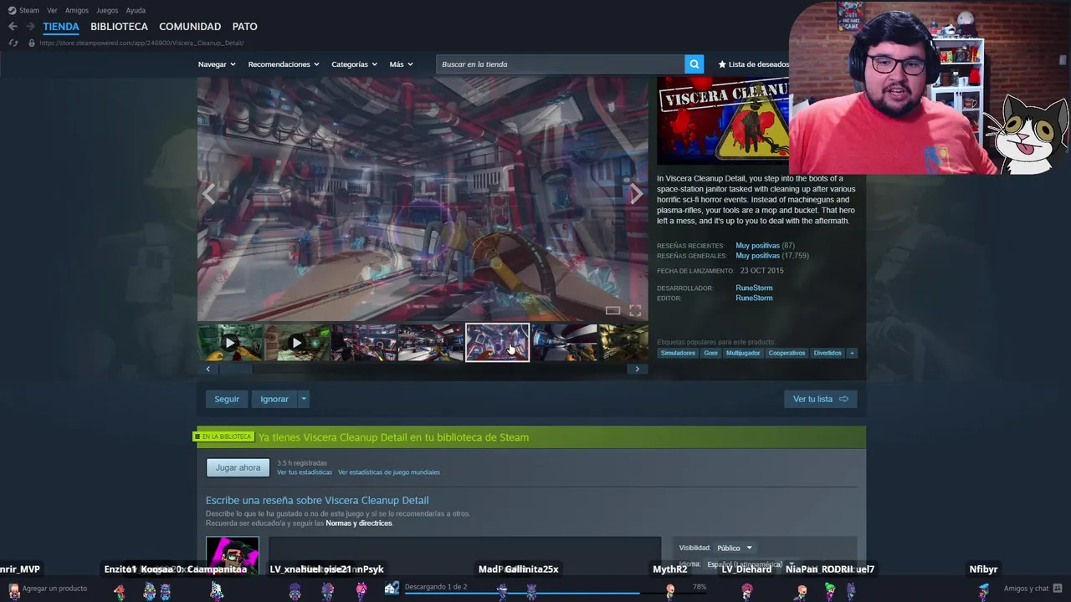Viewport: 1071px width, 602px height.
Task: Click the Viscera Cleanup header image
Action: (x=723, y=121)
